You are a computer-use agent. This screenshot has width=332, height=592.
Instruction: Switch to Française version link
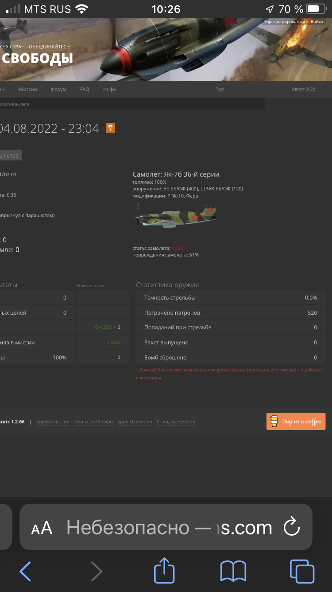[x=176, y=422]
